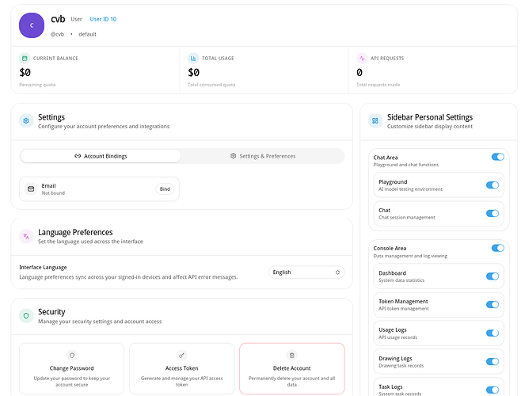Turn off Drawing Logs toggle
The height and width of the screenshot is (396, 521).
coord(492,362)
